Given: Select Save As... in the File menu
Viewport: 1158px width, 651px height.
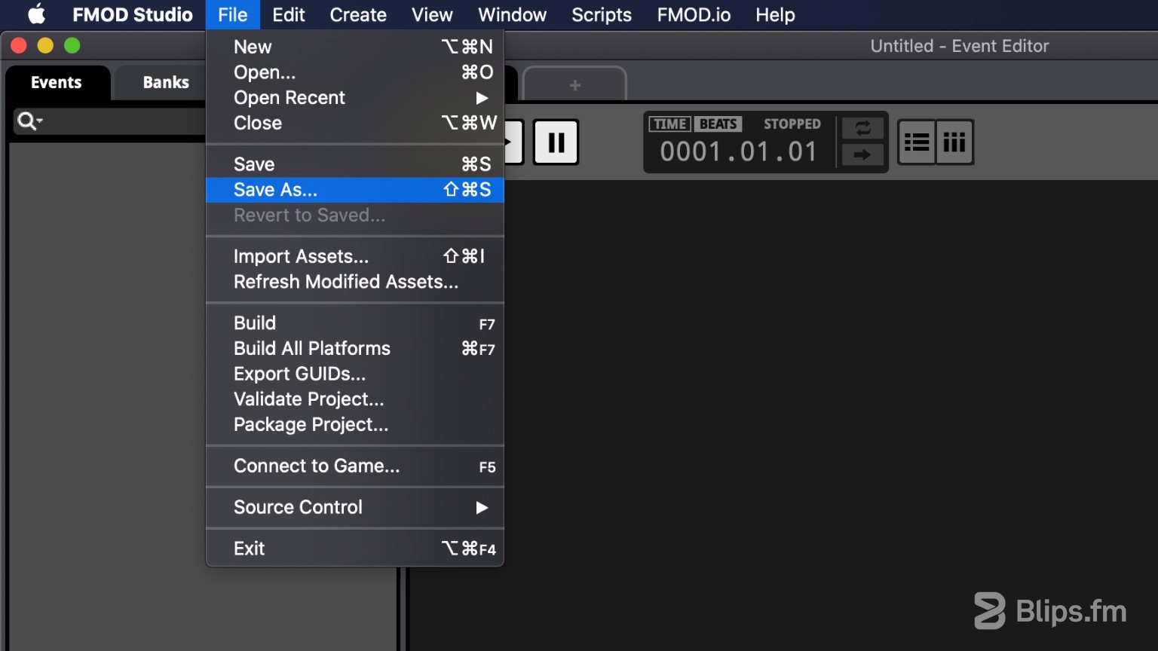Looking at the screenshot, I should tap(354, 190).
